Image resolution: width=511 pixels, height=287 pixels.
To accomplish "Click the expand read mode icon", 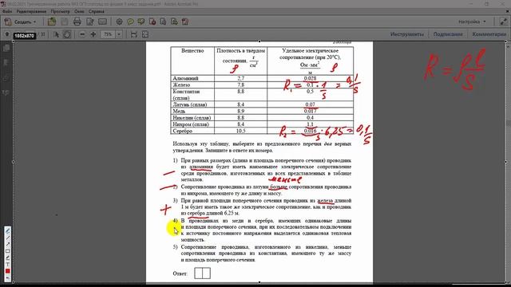I will [504, 22].
